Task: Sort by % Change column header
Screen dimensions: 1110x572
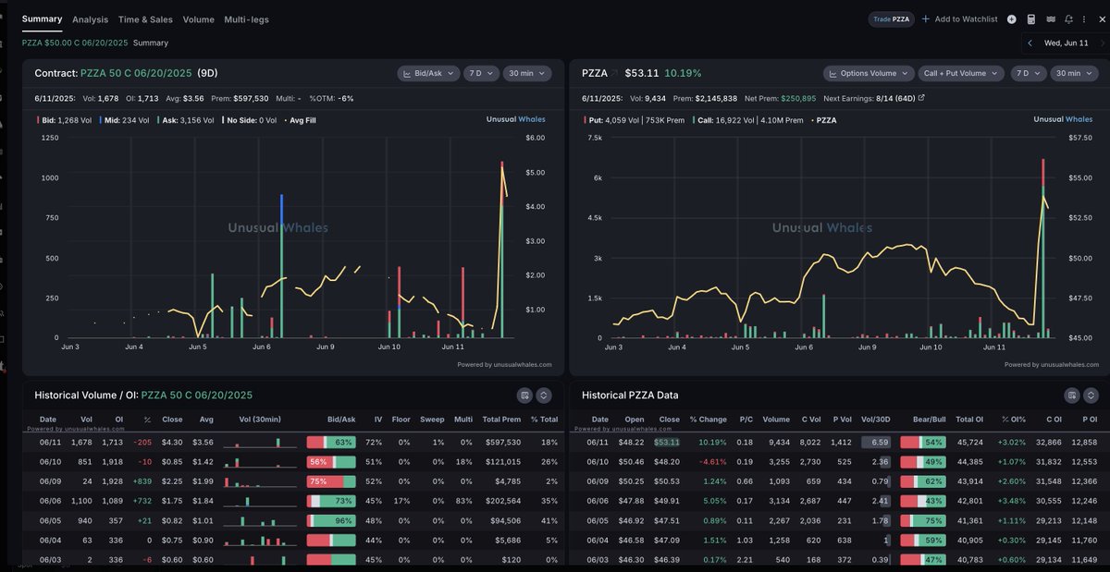Action: coord(708,420)
